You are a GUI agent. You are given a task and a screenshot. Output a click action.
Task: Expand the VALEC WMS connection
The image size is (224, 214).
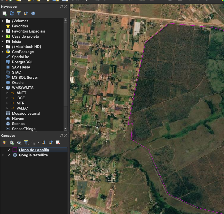[x=7, y=108]
